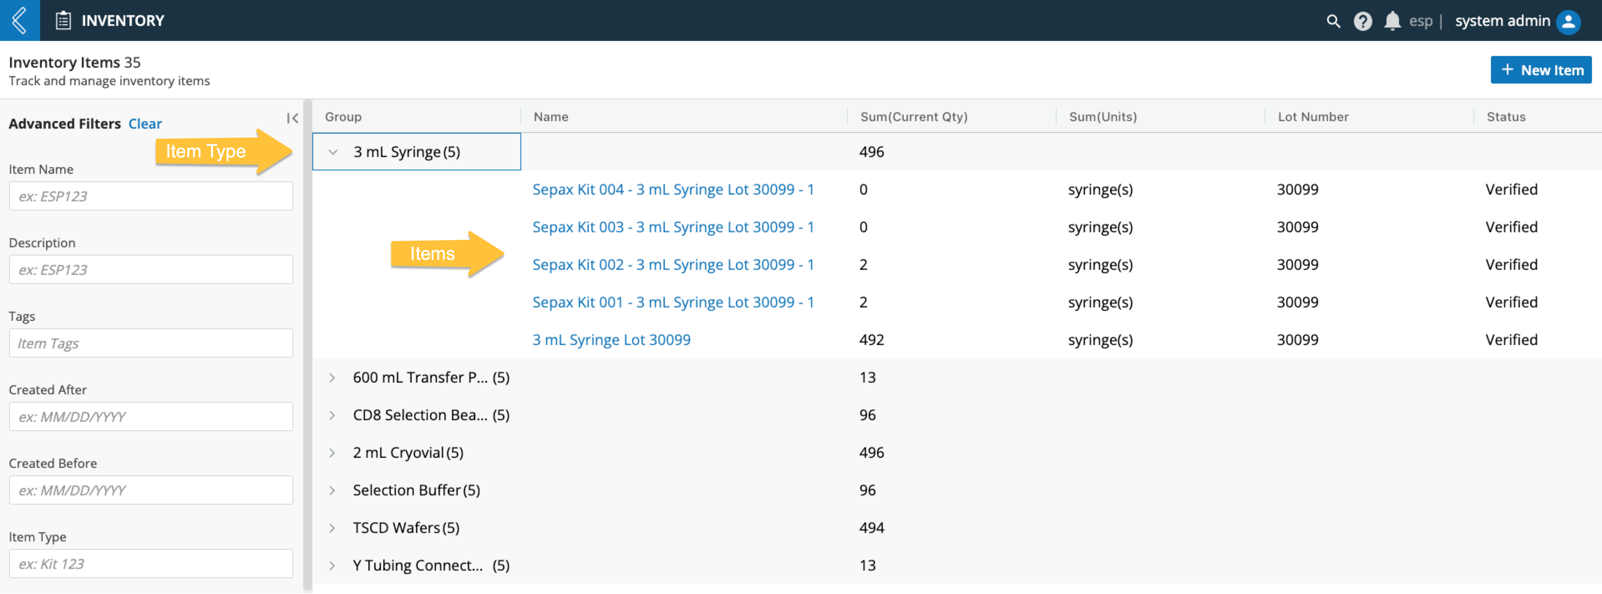Click the Inventory clipboard icon
The height and width of the screenshot is (594, 1602).
63,20
